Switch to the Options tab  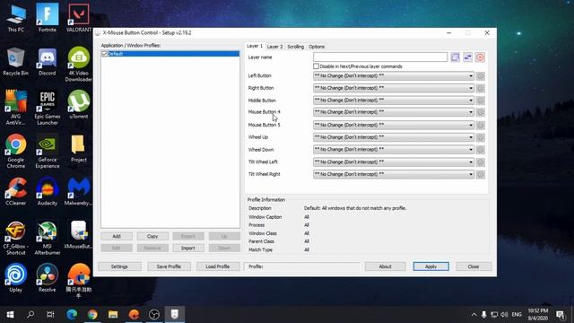(317, 47)
